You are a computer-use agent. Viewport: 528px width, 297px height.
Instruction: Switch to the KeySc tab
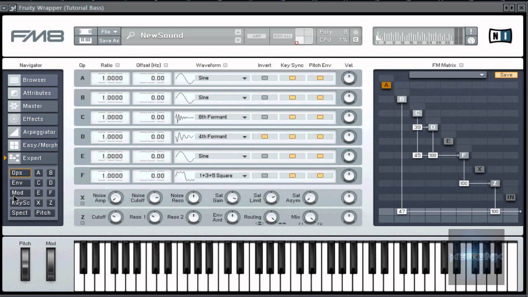point(20,203)
